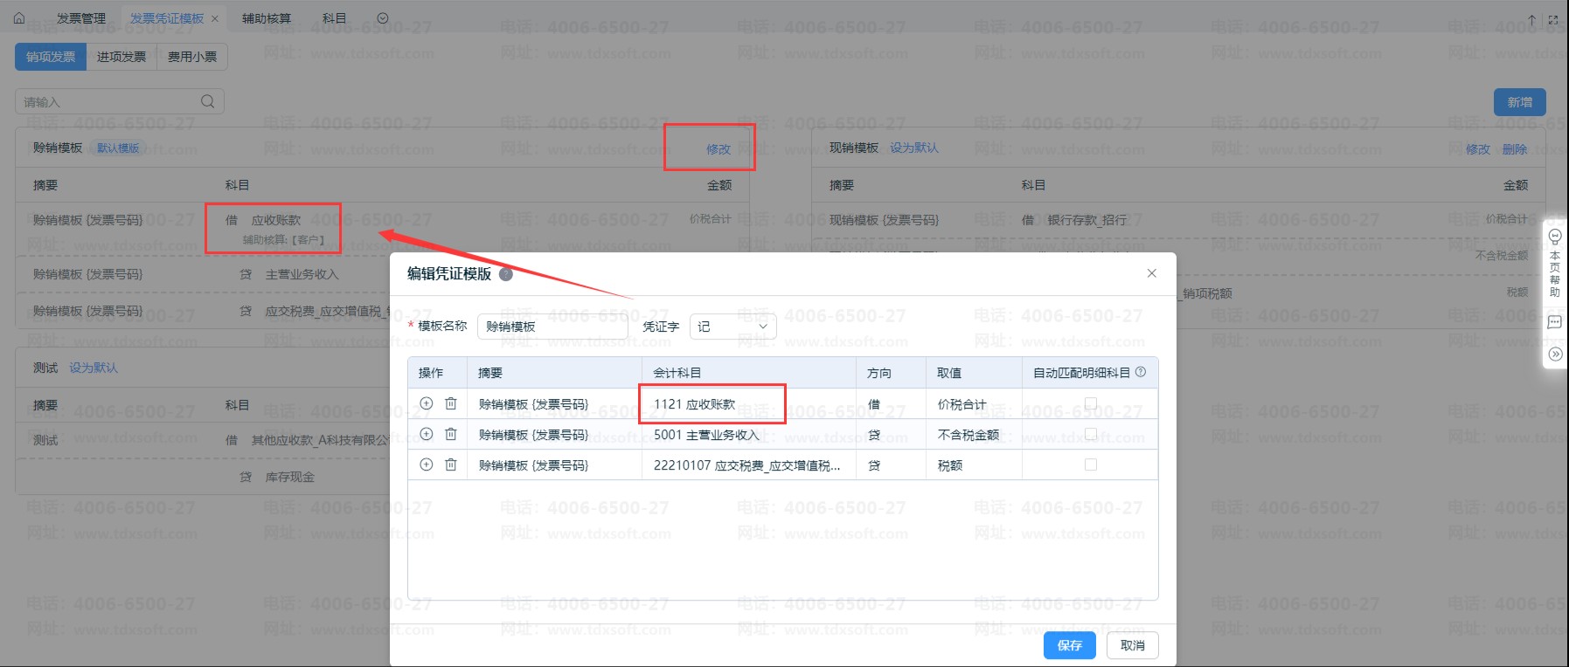This screenshot has height=667, width=1569.
Task: Click the info icon next to 自动匹配明细科目
Action: tap(1141, 372)
